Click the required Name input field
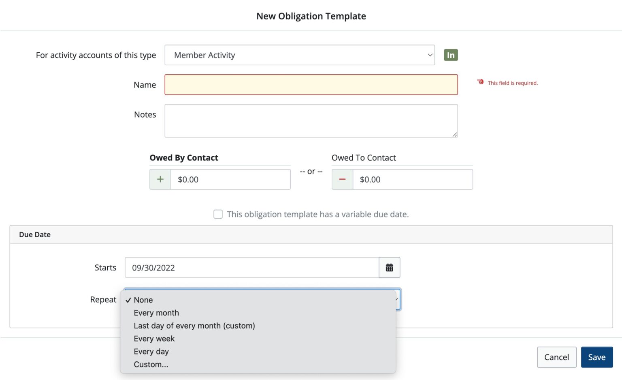This screenshot has width=622, height=380. (x=311, y=84)
